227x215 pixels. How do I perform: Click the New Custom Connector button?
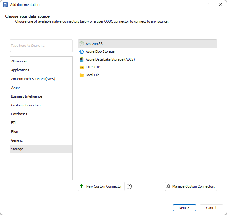tap(101, 186)
